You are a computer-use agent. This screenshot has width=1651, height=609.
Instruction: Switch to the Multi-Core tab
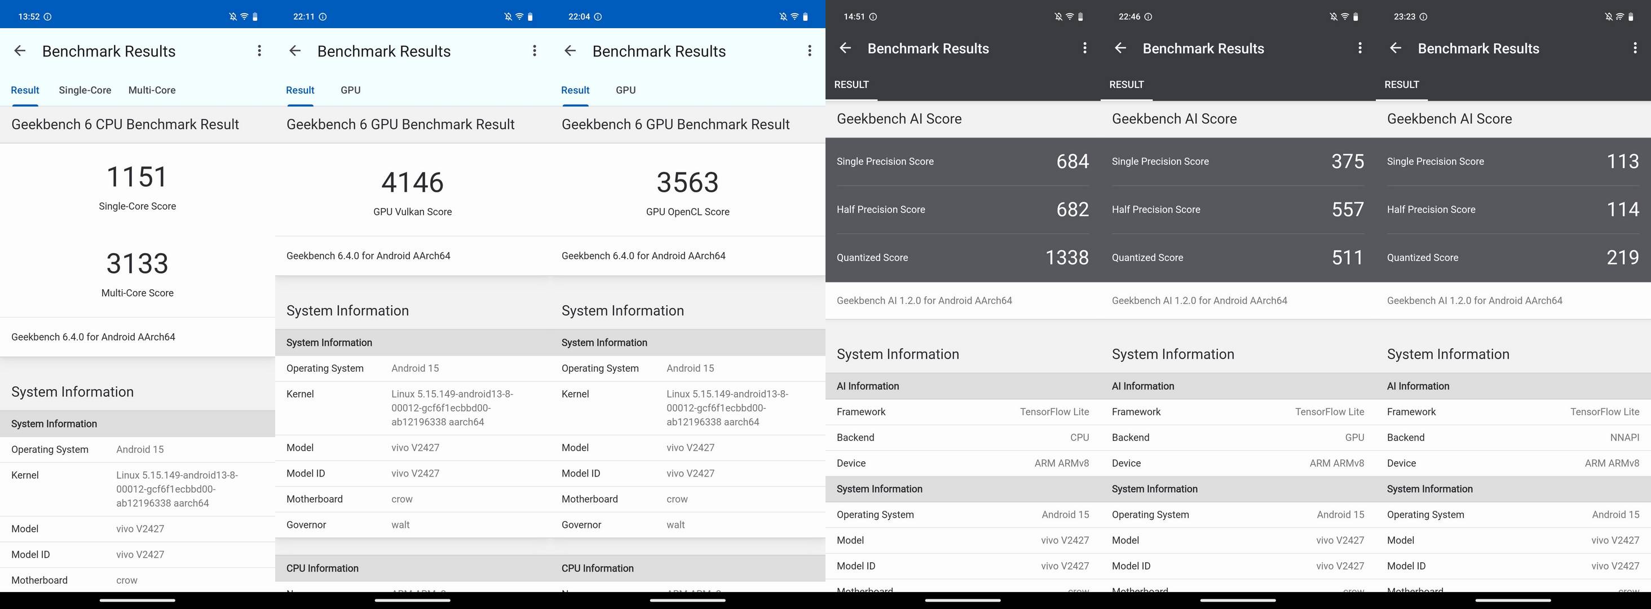(152, 90)
